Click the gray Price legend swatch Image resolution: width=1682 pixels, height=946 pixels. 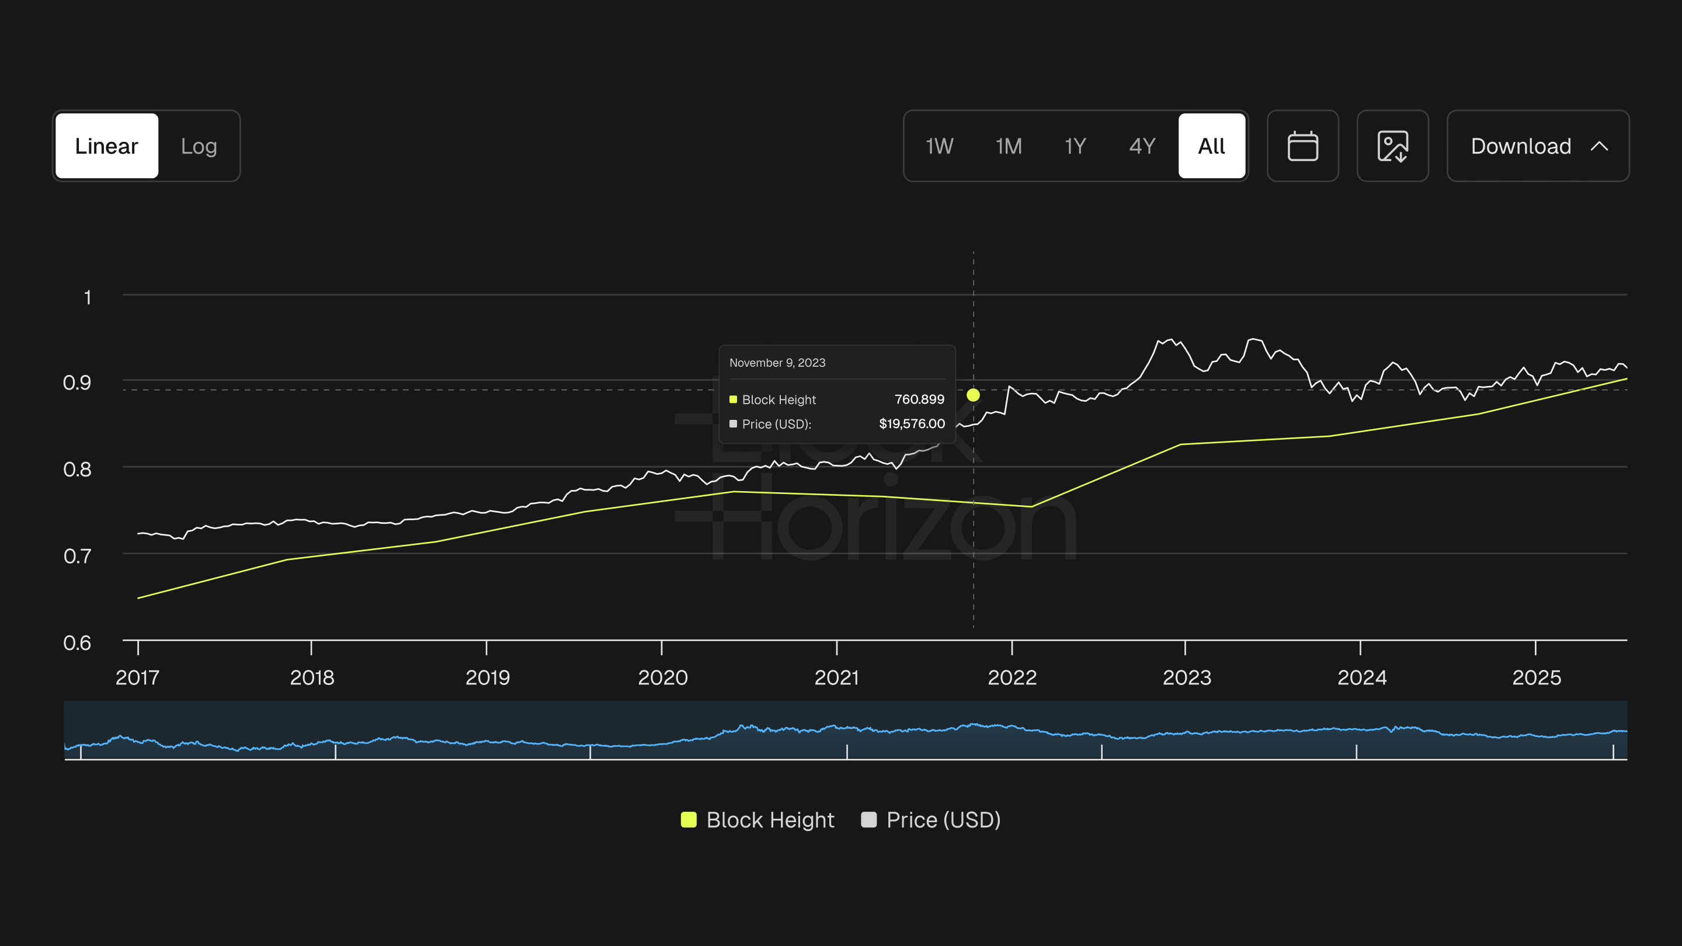point(868,819)
